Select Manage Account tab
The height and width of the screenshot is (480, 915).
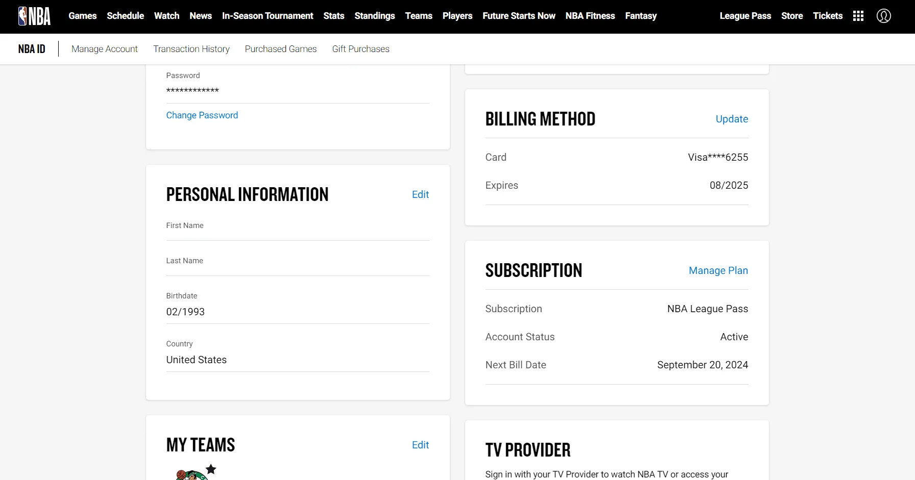tap(105, 49)
